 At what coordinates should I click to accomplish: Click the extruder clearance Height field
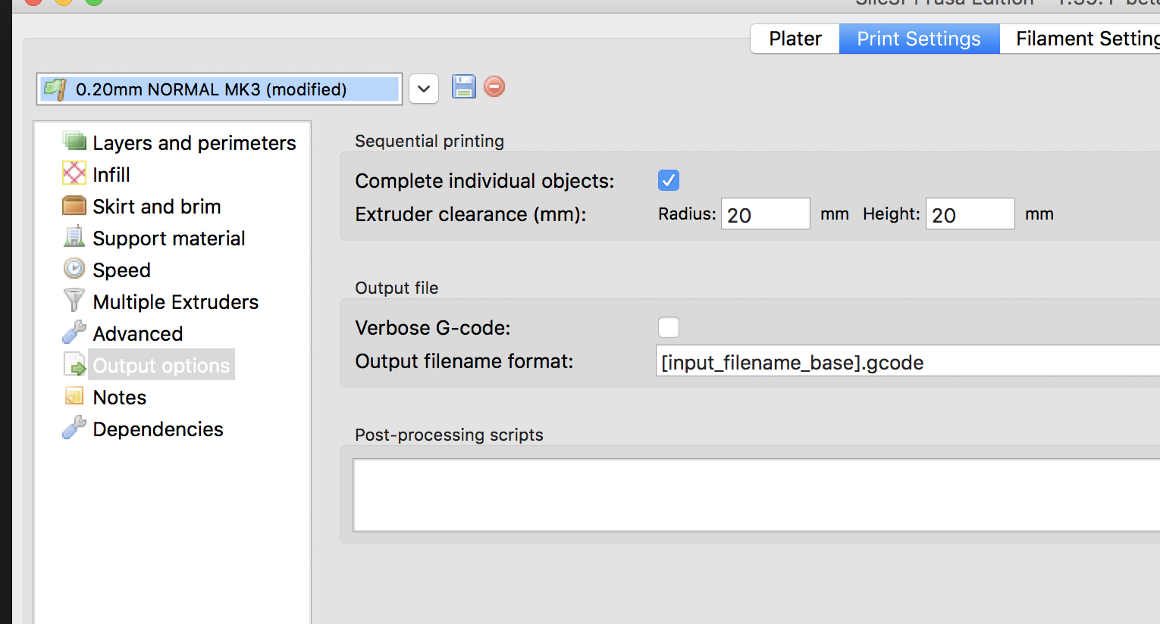click(x=970, y=214)
